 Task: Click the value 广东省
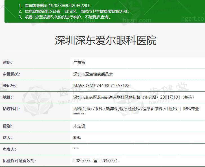click(x=79, y=62)
